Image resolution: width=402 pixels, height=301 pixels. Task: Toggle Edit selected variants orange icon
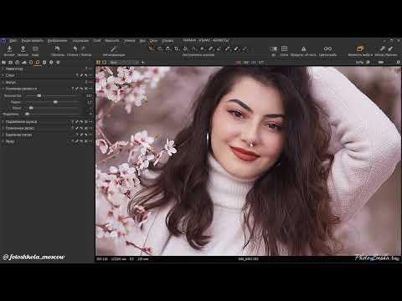click(360, 48)
